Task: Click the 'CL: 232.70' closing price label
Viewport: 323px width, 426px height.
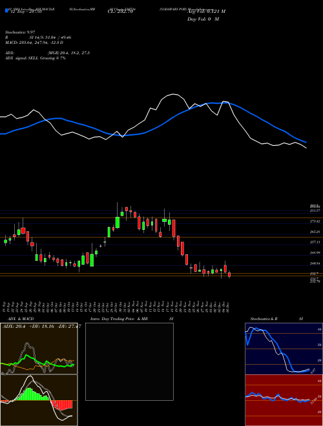Action: coord(120,12)
